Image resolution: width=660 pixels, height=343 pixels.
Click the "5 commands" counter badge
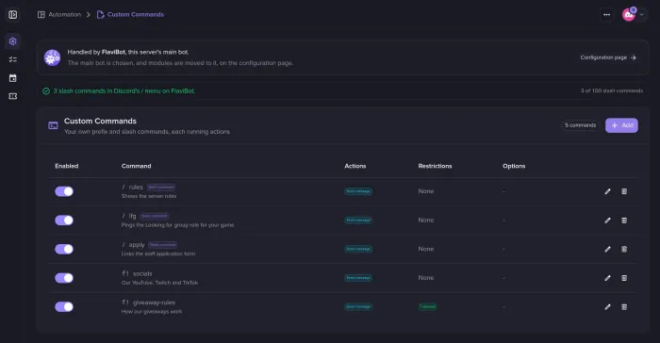[x=580, y=125]
